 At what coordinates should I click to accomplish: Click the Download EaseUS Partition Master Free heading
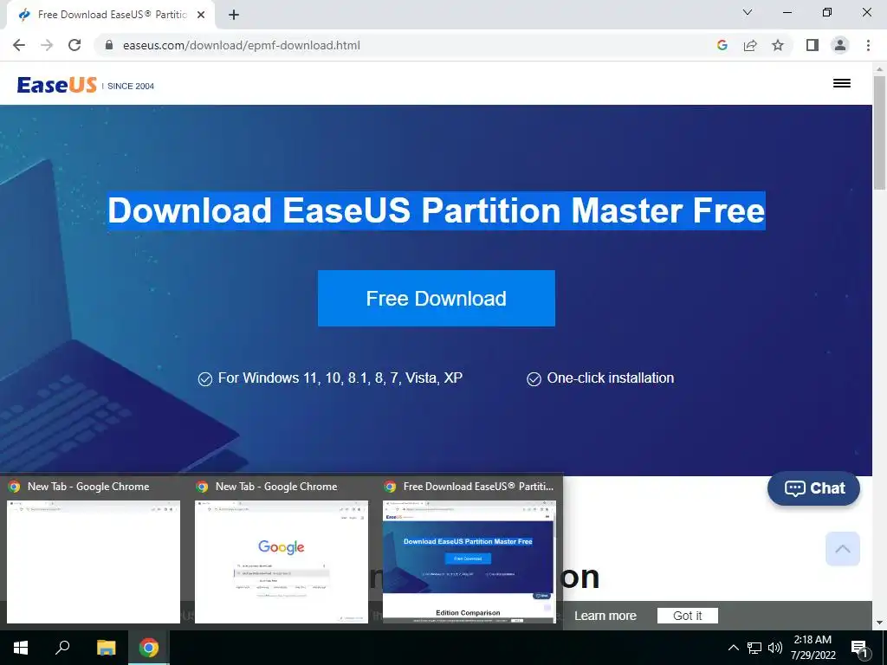[x=437, y=210]
